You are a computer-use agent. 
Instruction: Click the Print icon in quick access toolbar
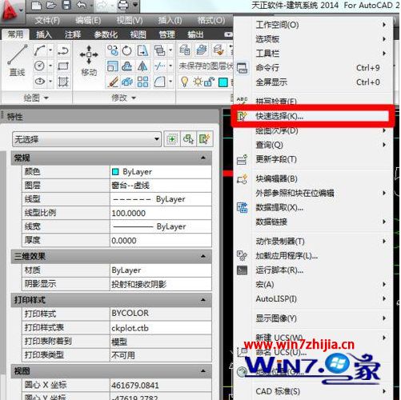123,5
